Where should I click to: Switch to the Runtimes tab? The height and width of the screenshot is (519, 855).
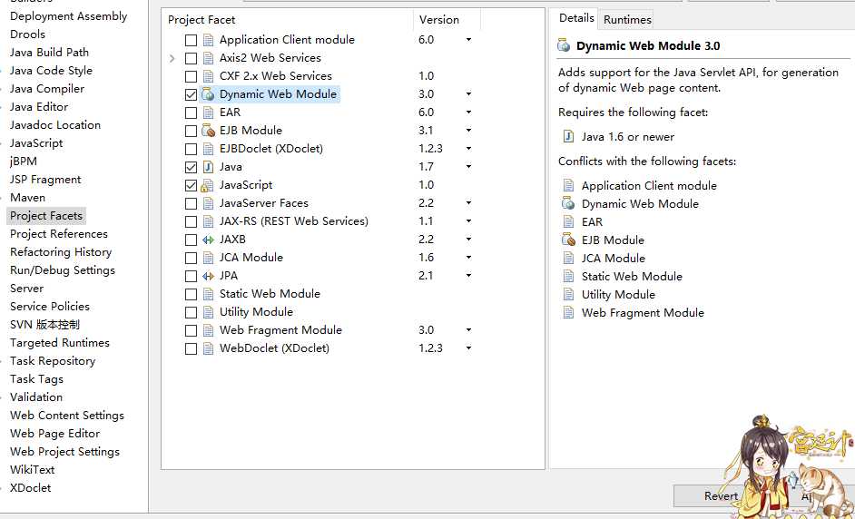(x=627, y=19)
